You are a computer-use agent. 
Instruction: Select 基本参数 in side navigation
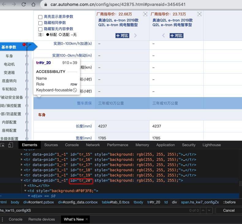tap(9, 47)
